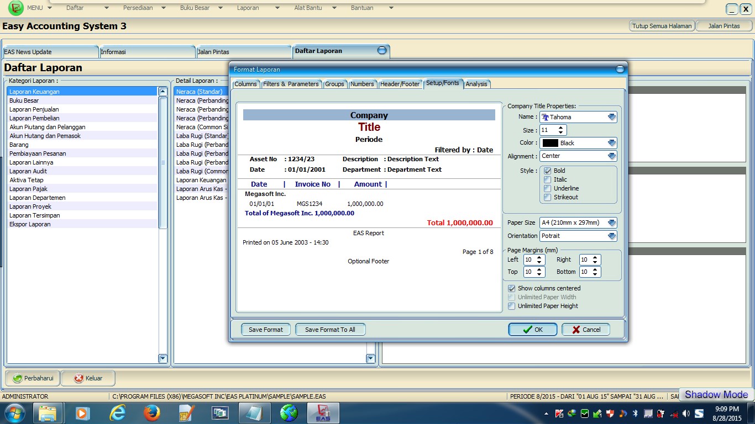
Task: Open the volume speaker tray icon
Action: (686, 414)
